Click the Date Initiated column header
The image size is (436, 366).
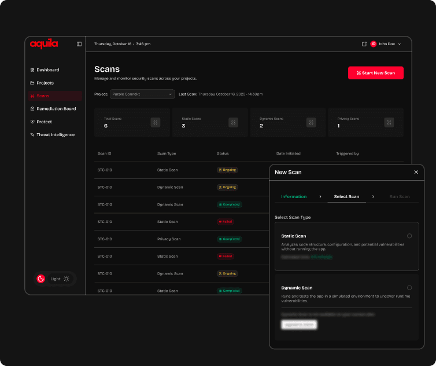(x=289, y=153)
